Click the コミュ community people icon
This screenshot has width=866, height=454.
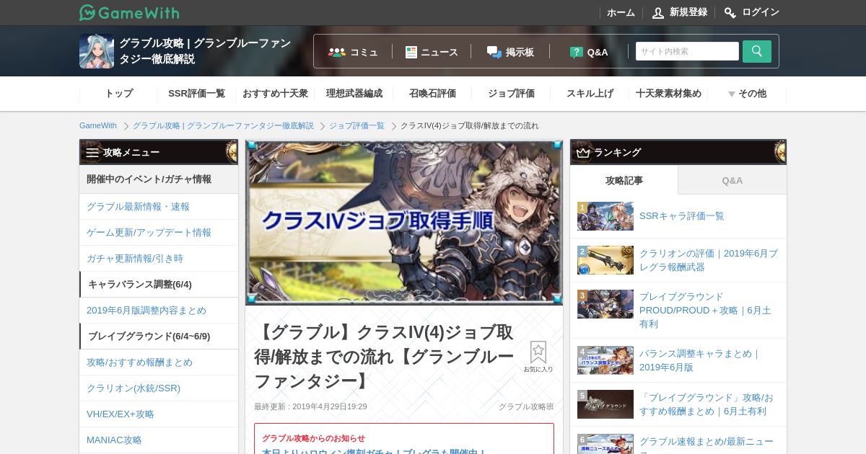point(337,52)
